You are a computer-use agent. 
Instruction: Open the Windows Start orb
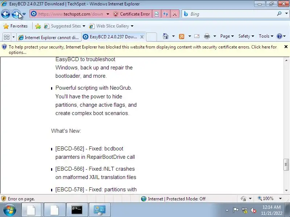point(10,210)
